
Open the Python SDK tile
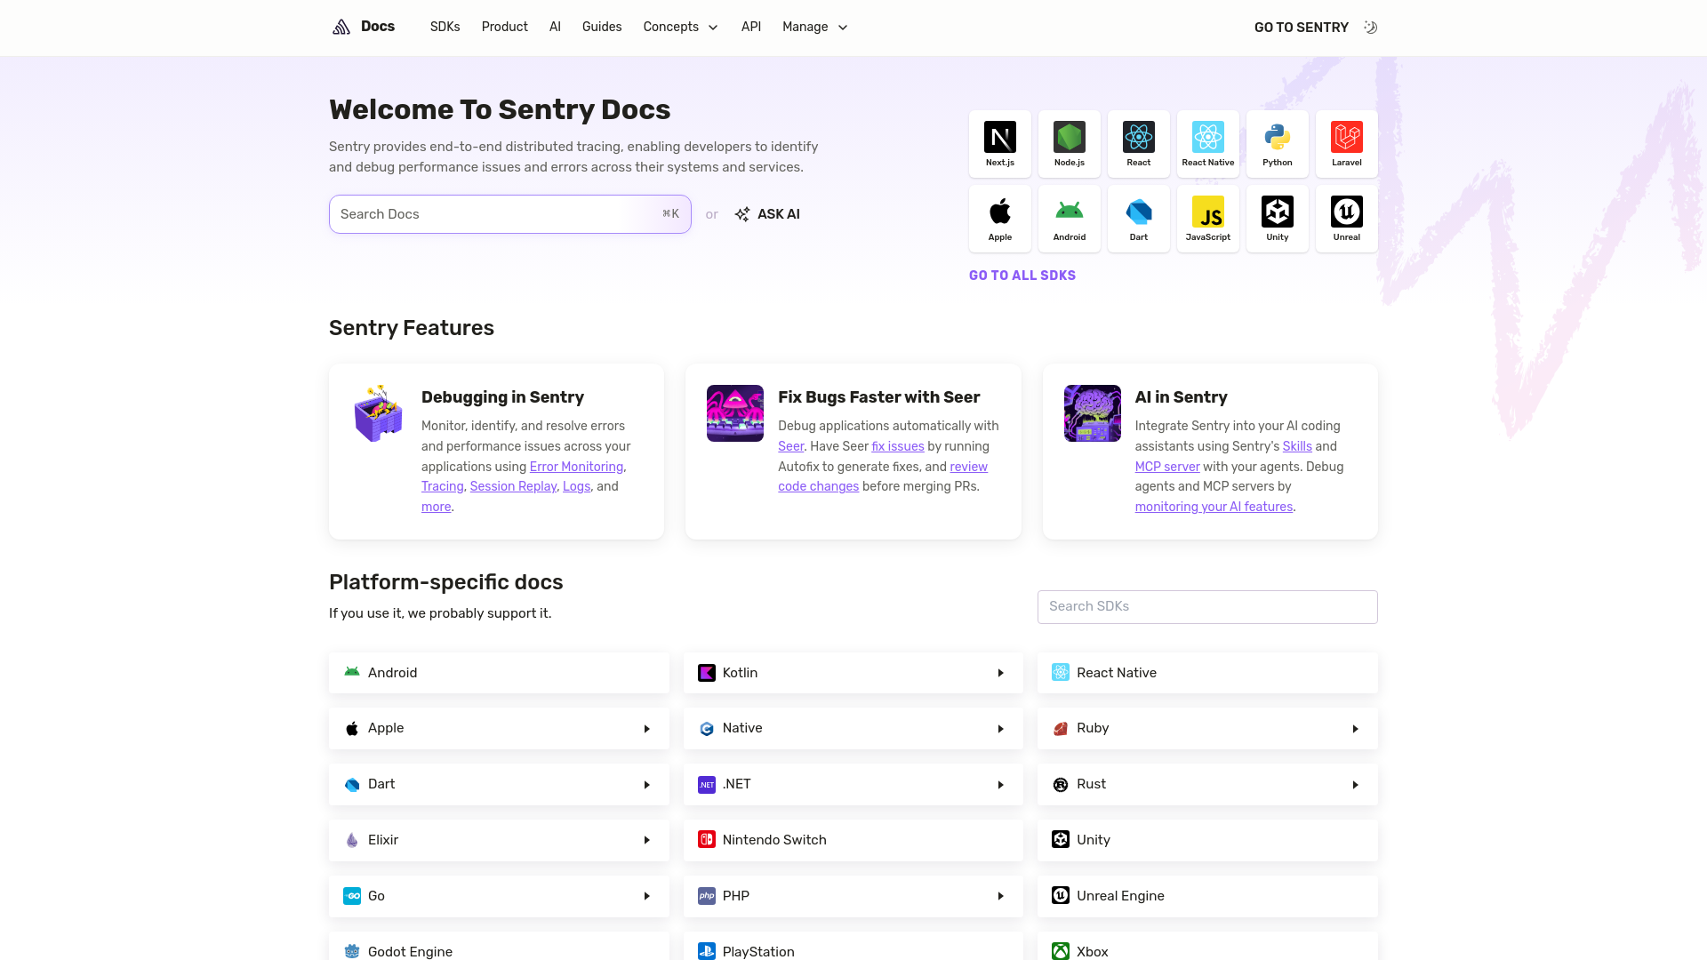[1278, 144]
